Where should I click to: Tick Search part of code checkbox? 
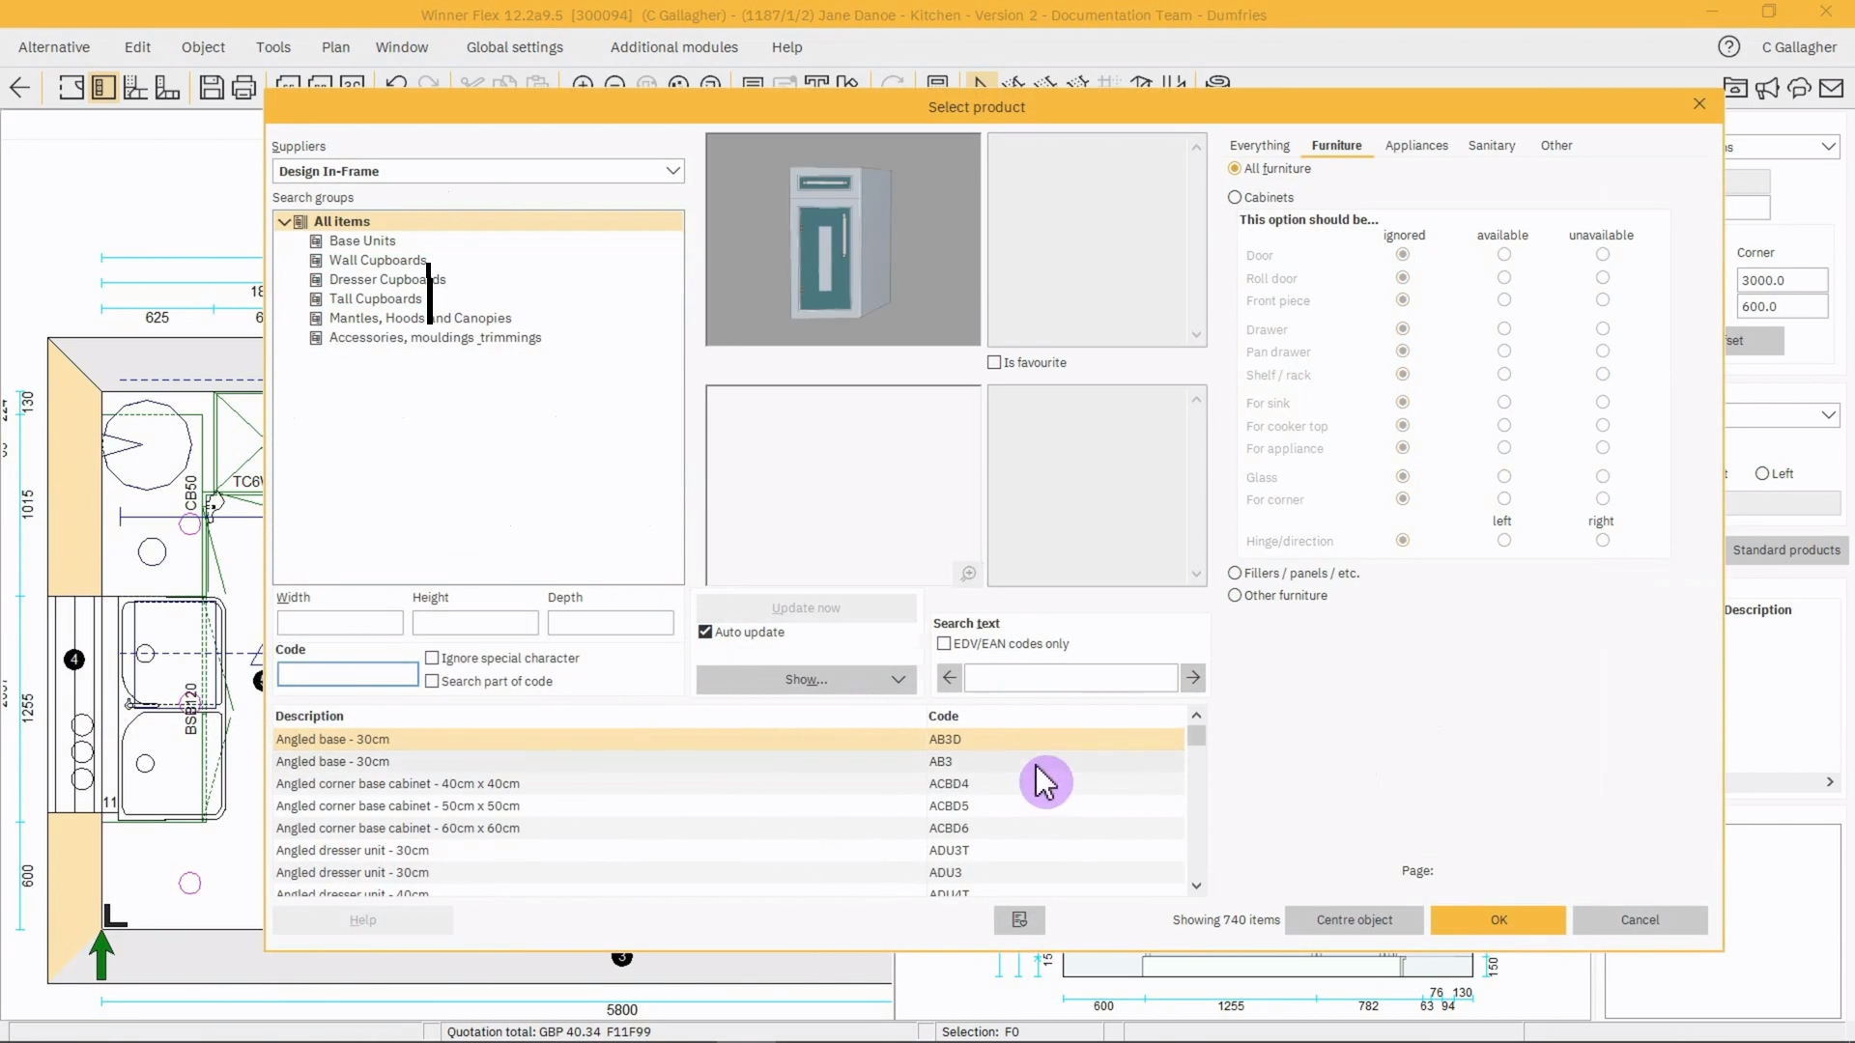(x=432, y=681)
